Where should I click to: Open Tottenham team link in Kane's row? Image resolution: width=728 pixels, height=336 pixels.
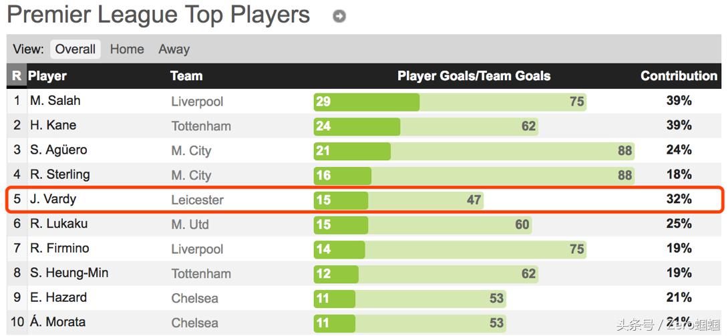201,126
